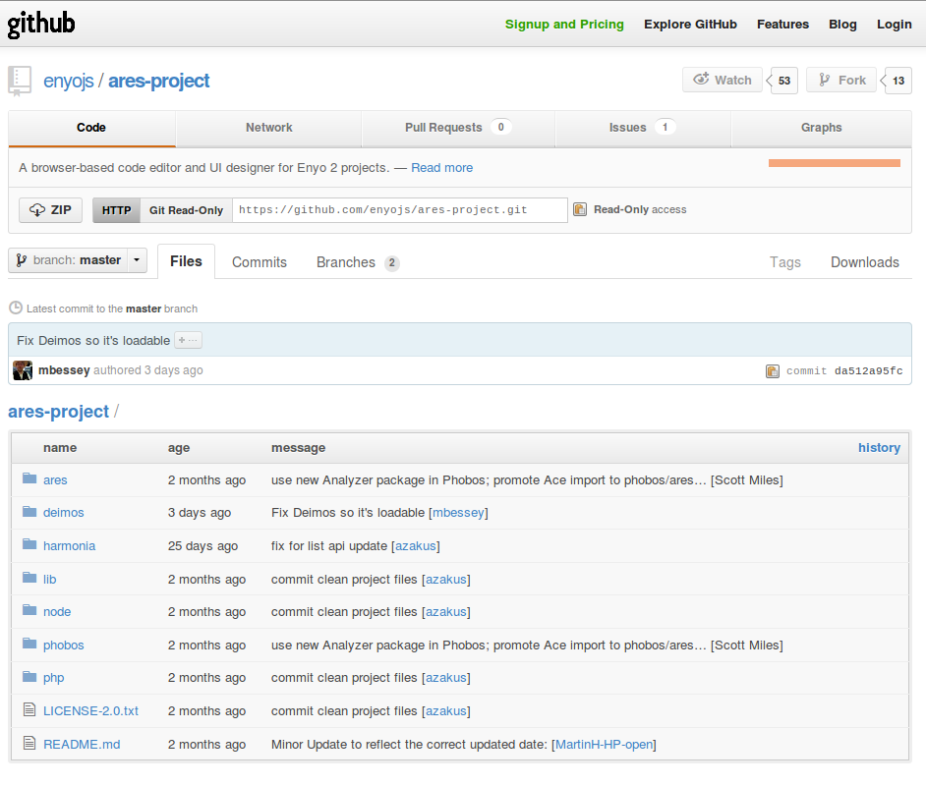926x786 pixels.
Task: Click the mbessey link in the deimos row
Action: tap(458, 513)
